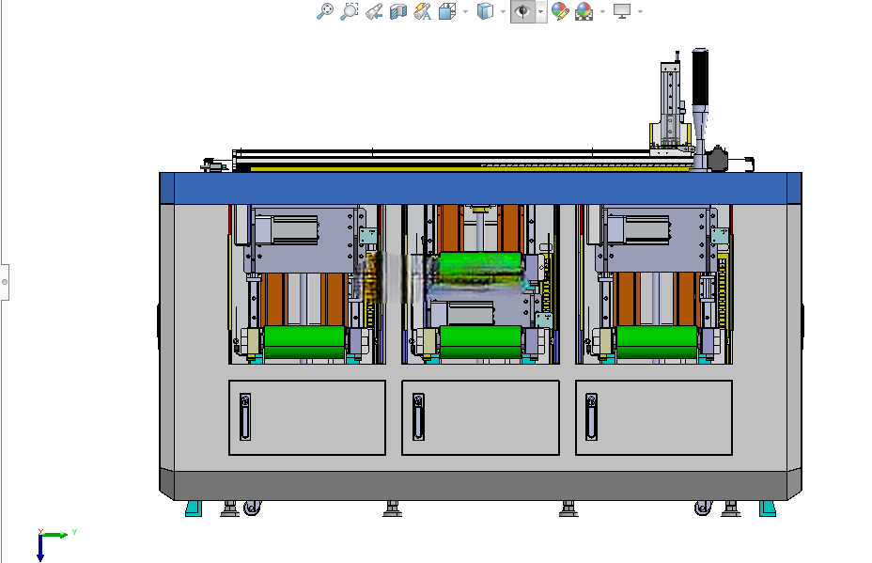
Task: Expand the Display Style dropdown arrow
Action: (503, 11)
